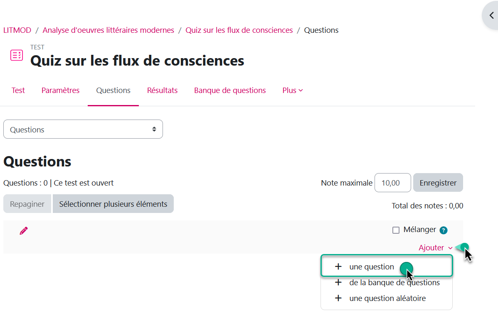Enable the Mélanger checkbox
The height and width of the screenshot is (313, 498).
coord(396,230)
